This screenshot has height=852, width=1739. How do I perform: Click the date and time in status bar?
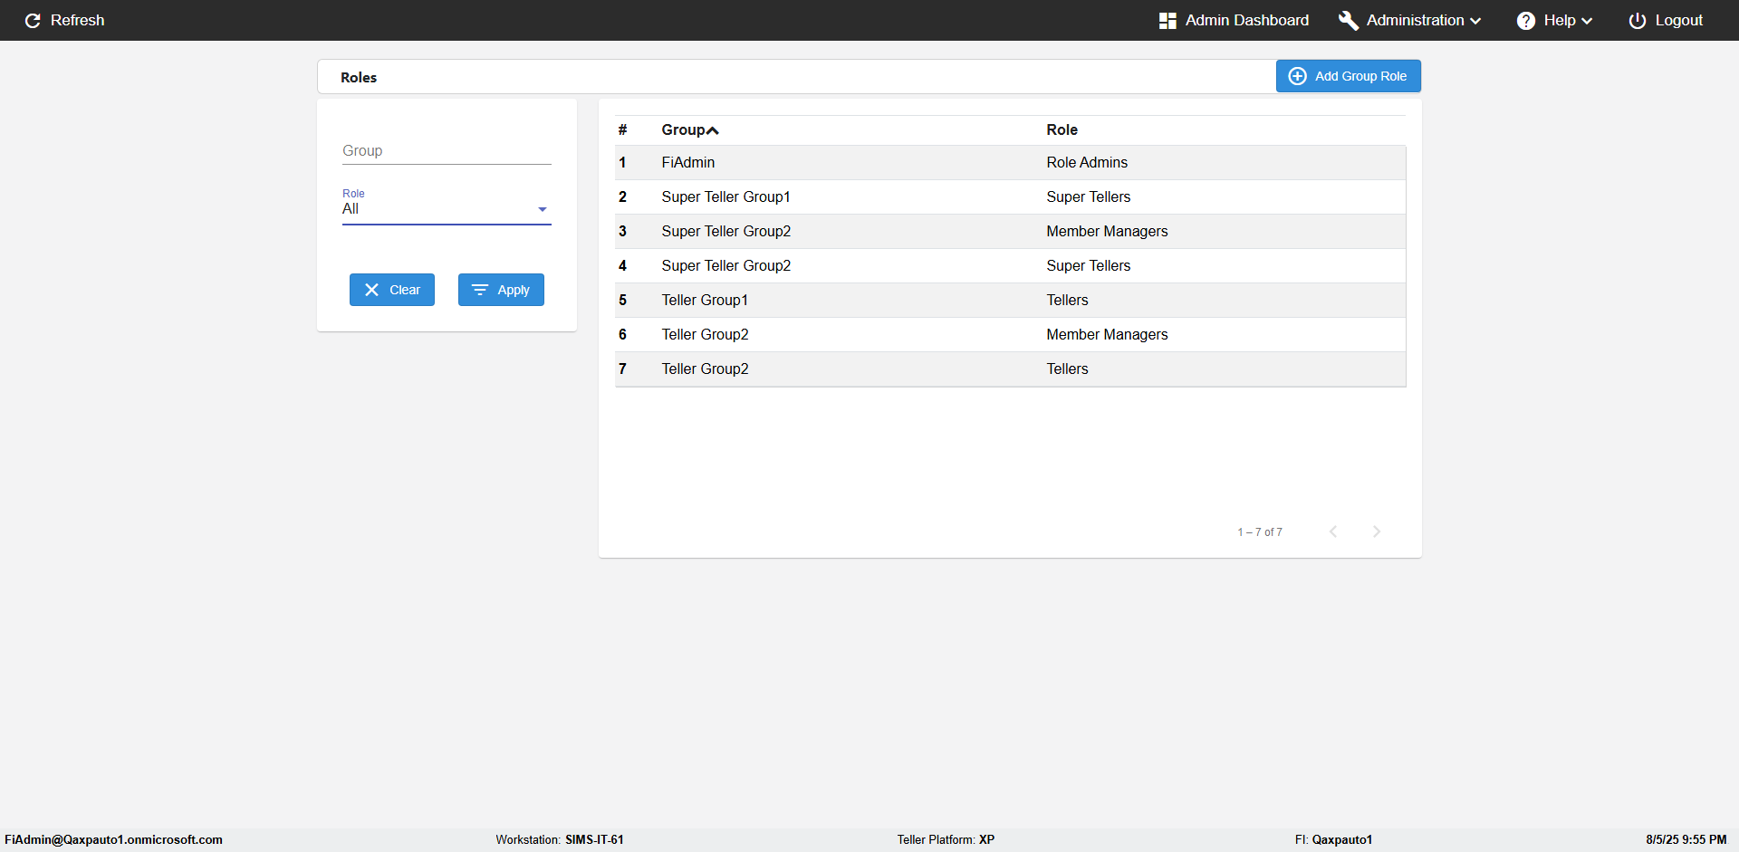point(1686,839)
